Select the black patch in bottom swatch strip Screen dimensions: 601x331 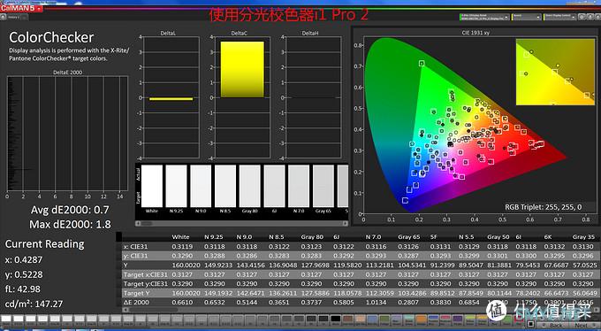pyautogui.click(x=336, y=319)
